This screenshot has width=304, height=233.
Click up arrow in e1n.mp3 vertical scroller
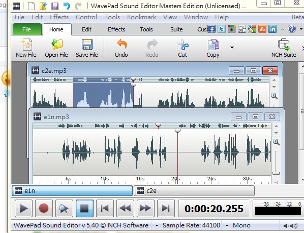[x=276, y=126]
